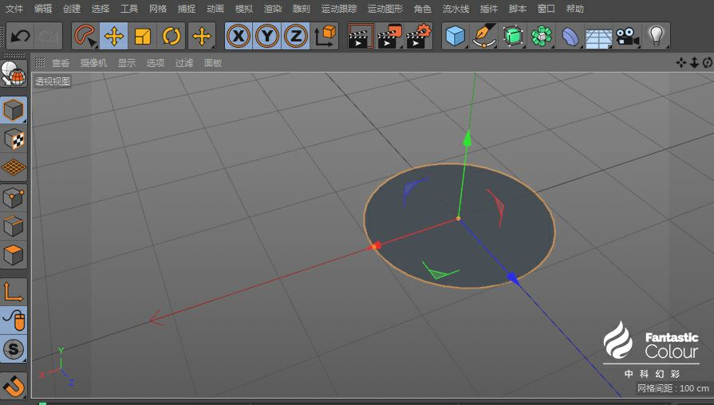Click the green Y-axis arrow handle
This screenshot has width=714, height=405.
468,139
